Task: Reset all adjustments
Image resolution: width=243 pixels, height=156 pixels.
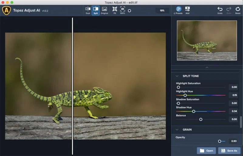Action: click(238, 10)
